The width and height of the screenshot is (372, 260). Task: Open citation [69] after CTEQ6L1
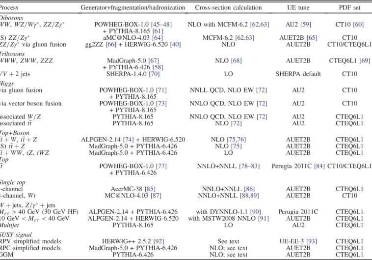(365, 60)
